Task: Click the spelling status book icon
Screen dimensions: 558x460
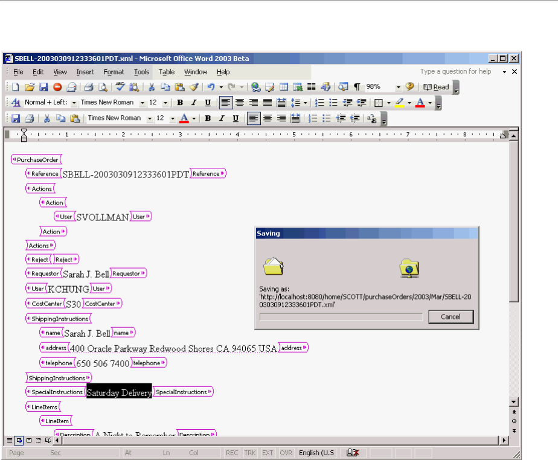Action: coord(353,453)
